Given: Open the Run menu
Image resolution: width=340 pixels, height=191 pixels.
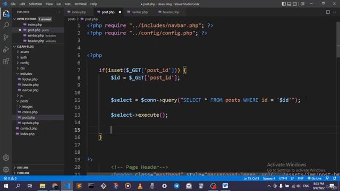Looking at the screenshot, I should pos(67,4).
